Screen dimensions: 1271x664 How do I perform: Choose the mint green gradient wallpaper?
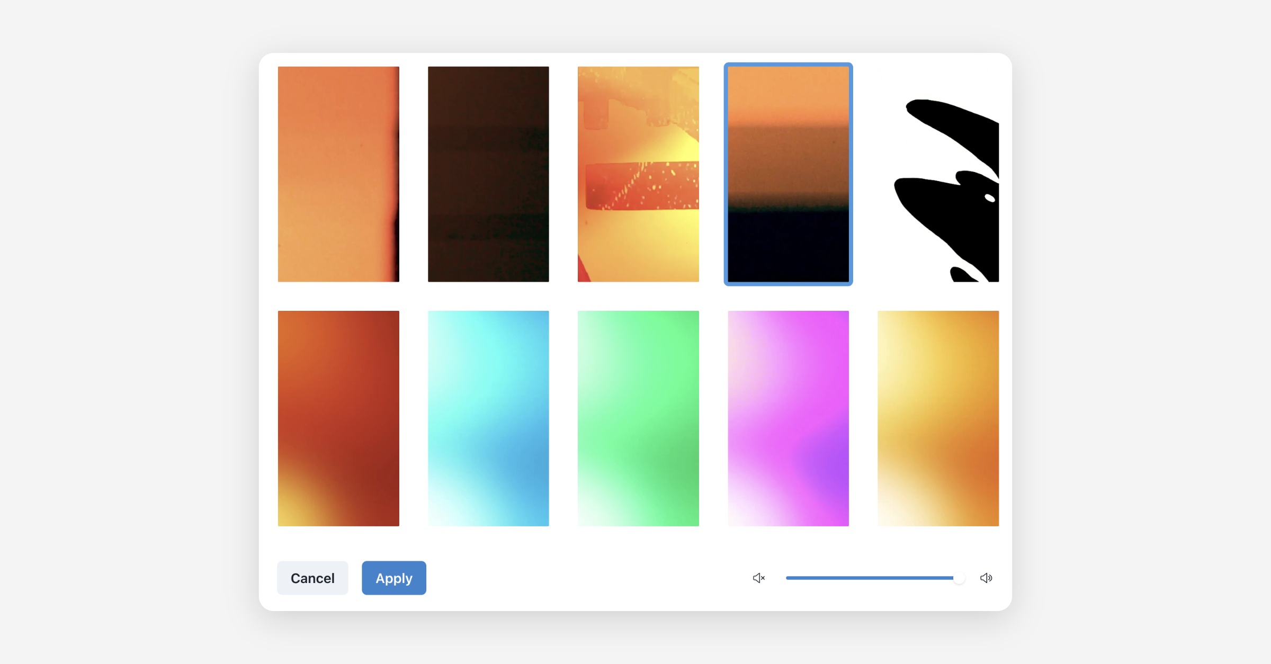click(x=638, y=418)
